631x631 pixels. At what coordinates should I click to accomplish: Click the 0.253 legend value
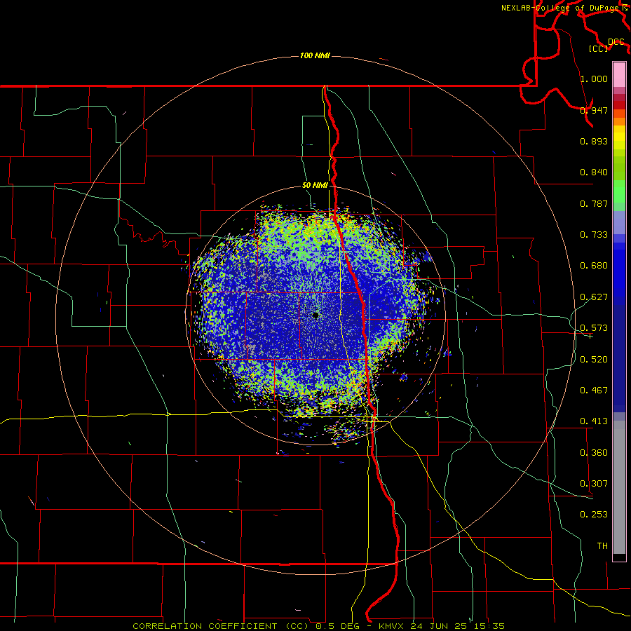click(594, 515)
